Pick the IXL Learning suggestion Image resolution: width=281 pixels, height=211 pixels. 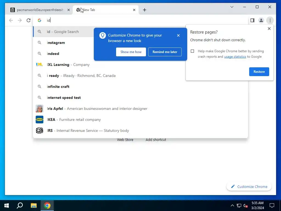pyautogui.click(x=140, y=65)
